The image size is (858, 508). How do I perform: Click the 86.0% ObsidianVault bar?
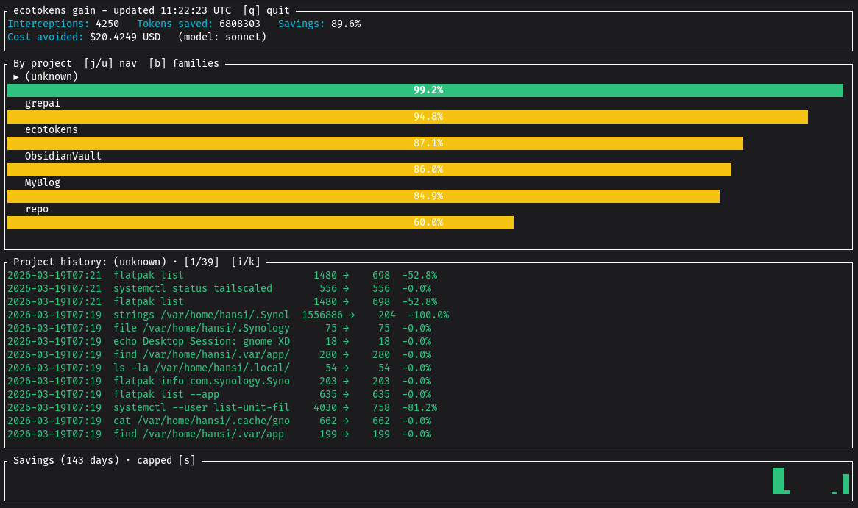tap(369, 170)
